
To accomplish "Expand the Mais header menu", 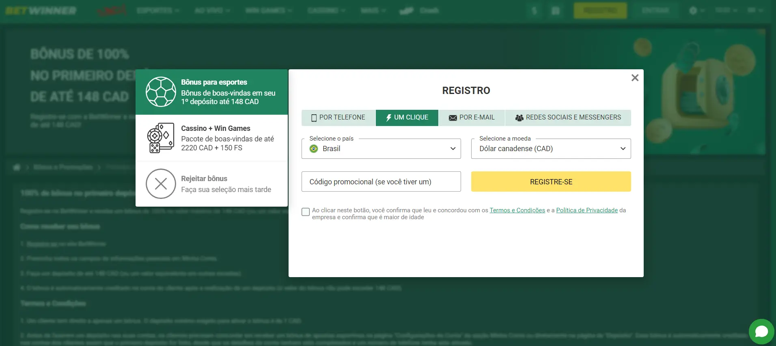I will click(373, 11).
